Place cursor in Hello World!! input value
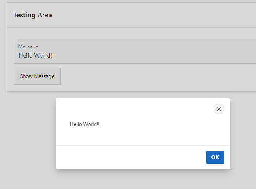The image size is (256, 189). [x=36, y=55]
